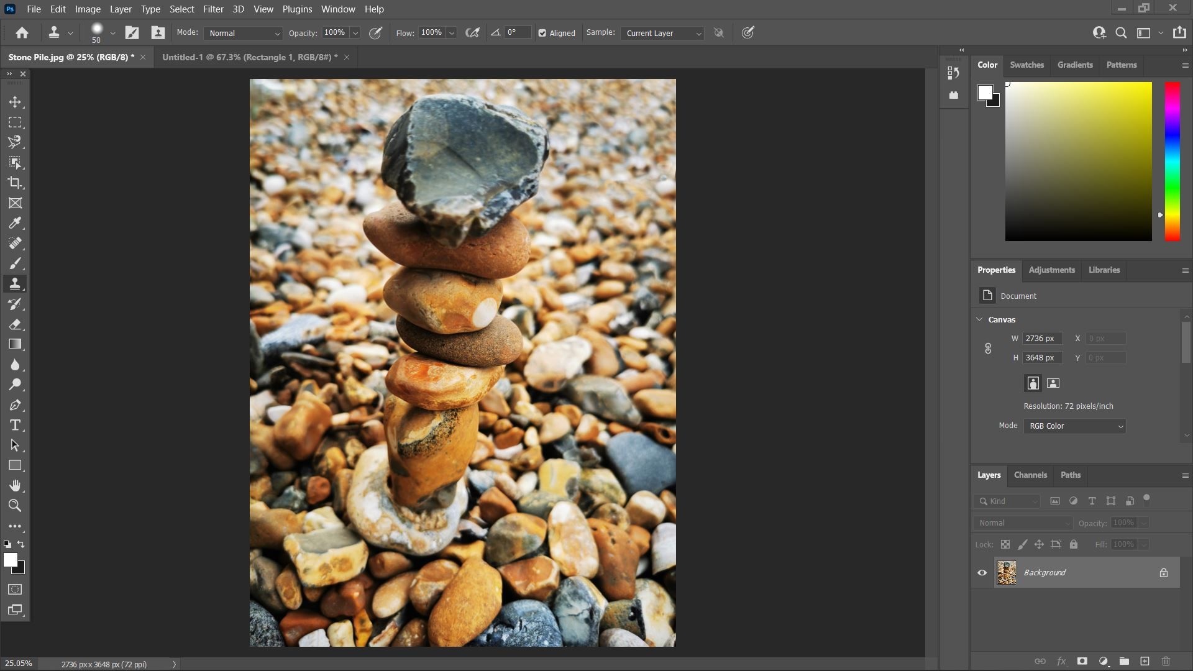Hide the Background layer visibility eye

[982, 573]
